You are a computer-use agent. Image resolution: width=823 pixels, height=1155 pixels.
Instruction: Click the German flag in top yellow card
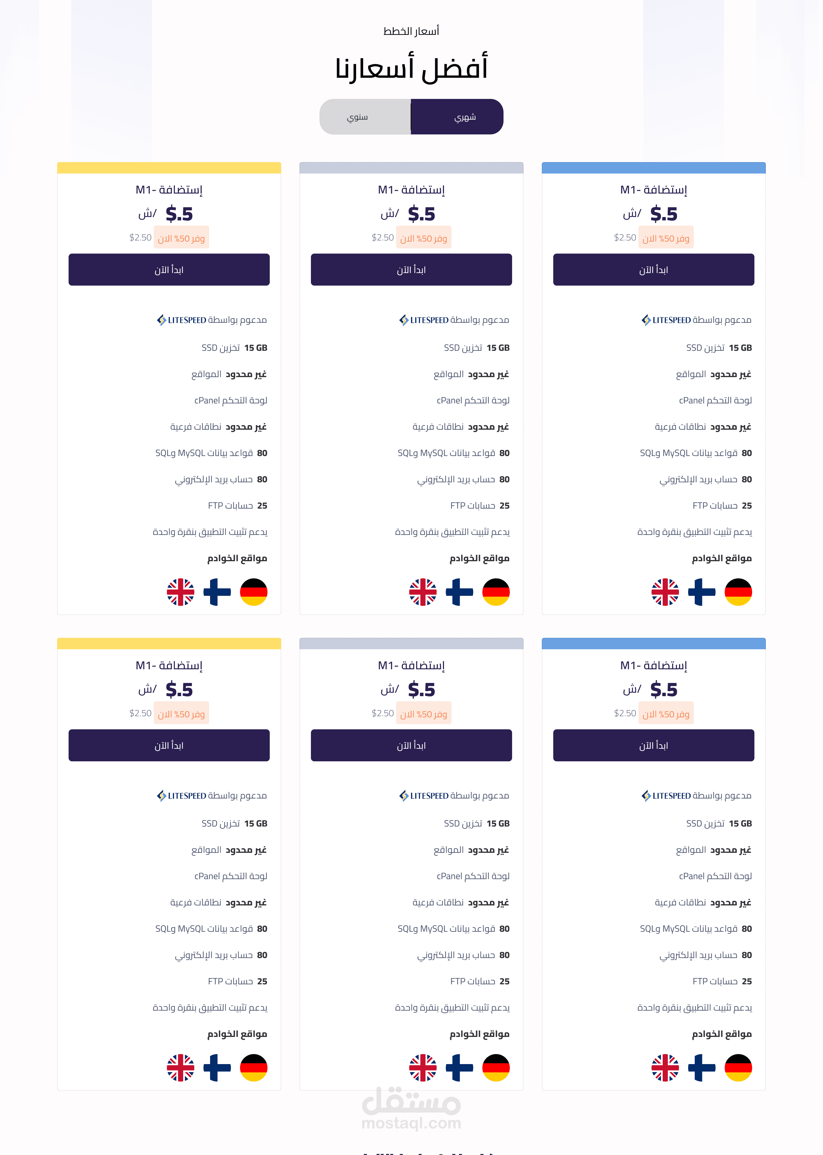coord(253,592)
